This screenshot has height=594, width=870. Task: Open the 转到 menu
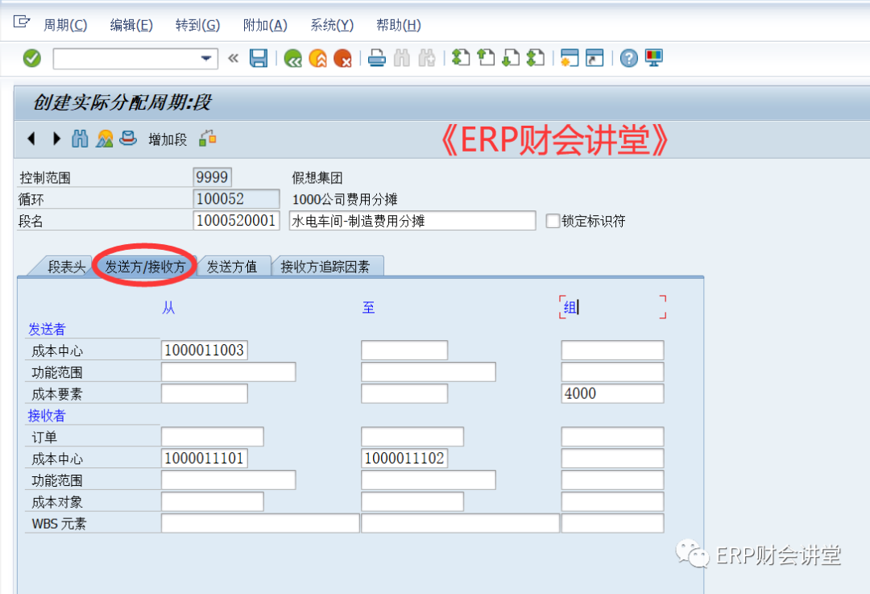pos(197,25)
